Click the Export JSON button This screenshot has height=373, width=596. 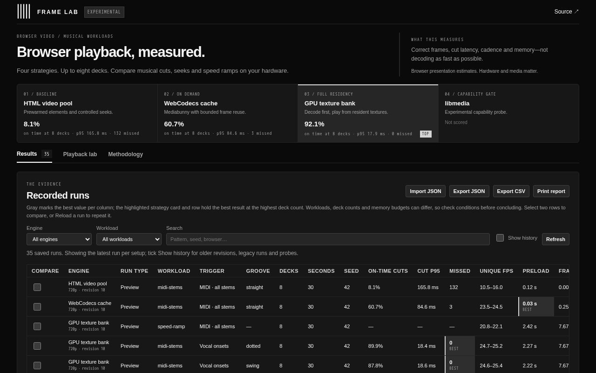(469, 191)
